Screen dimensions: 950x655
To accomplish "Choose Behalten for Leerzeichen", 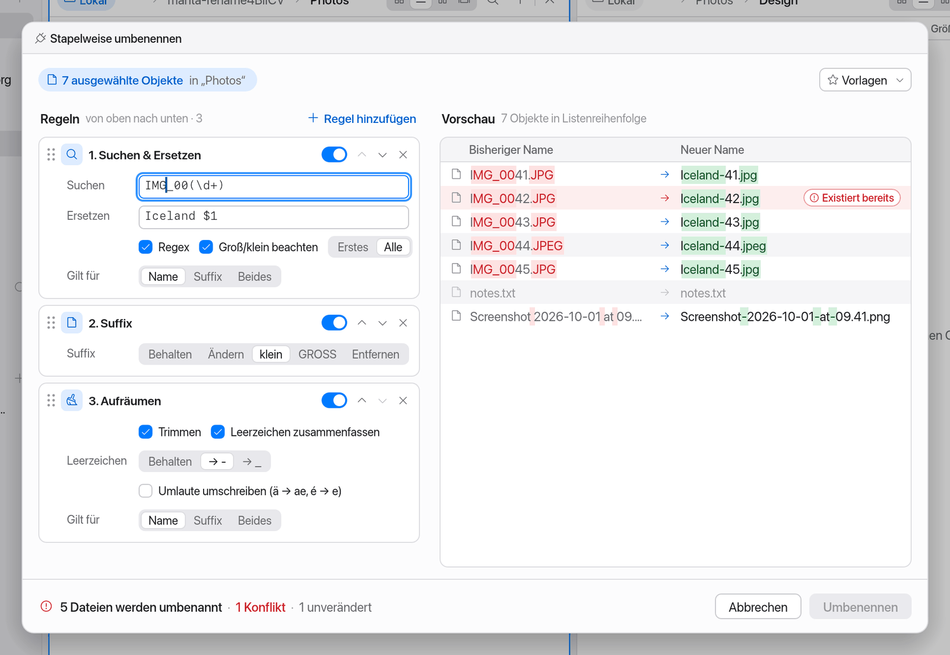I will click(x=170, y=461).
